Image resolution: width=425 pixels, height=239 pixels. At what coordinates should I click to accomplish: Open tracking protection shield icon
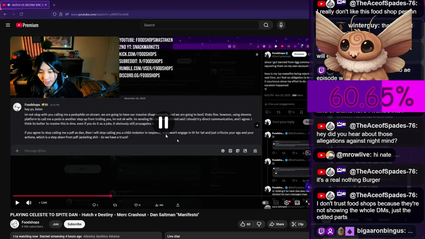(x=55, y=14)
